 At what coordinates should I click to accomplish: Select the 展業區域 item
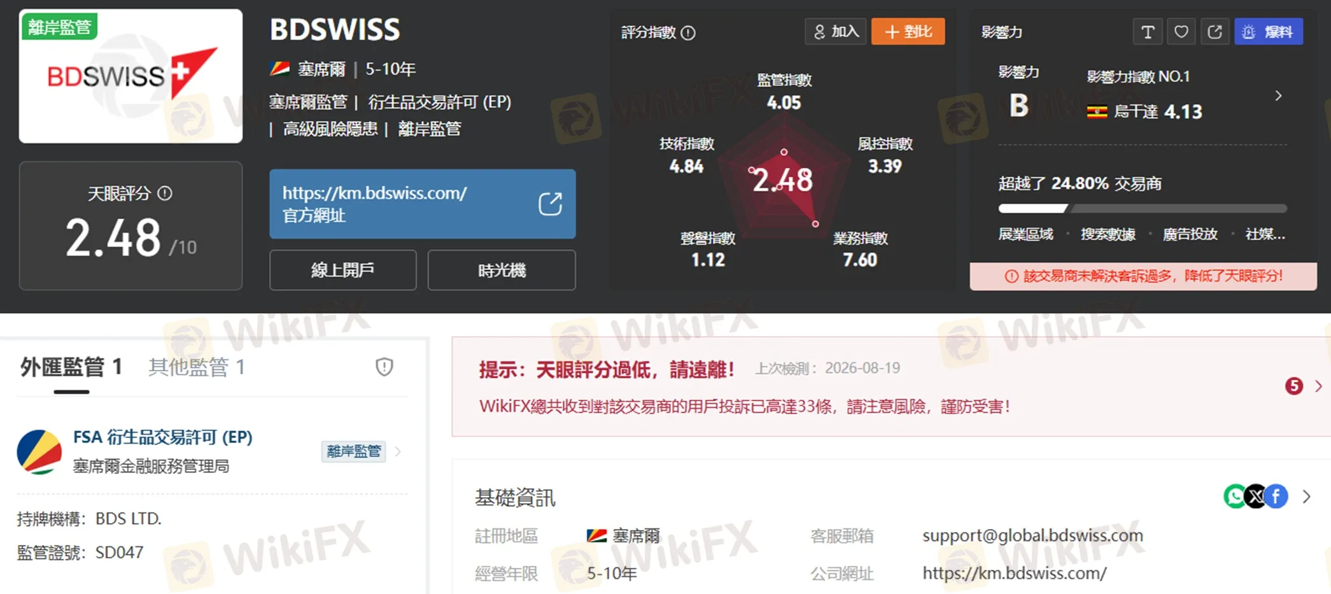1025,234
